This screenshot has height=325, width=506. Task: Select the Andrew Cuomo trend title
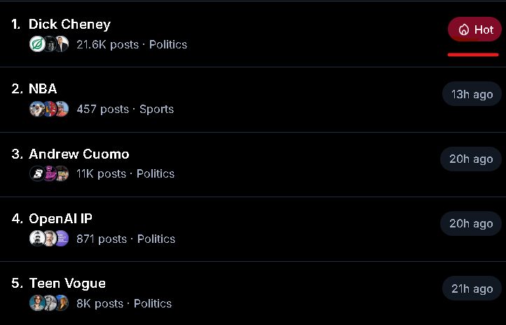pyautogui.click(x=78, y=154)
